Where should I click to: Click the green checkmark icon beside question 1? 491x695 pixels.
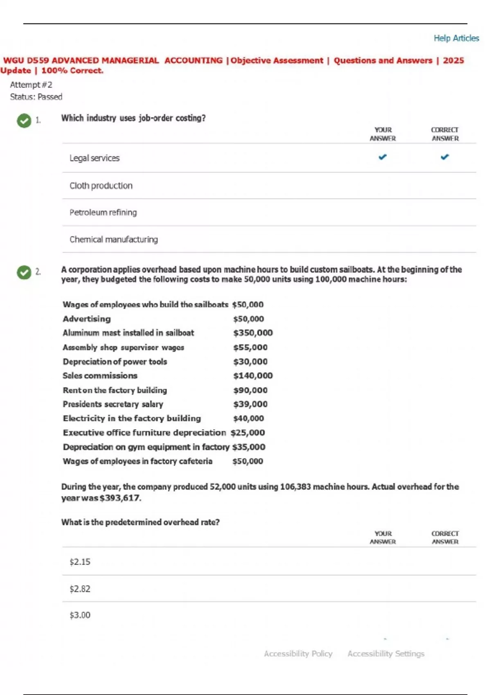(x=24, y=121)
